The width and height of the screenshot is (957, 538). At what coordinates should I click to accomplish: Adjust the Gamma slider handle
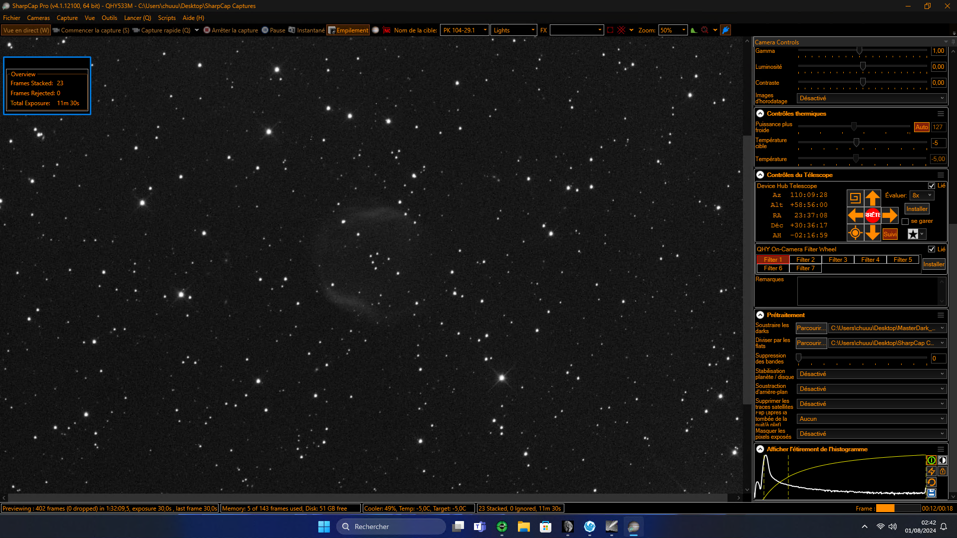click(x=859, y=51)
